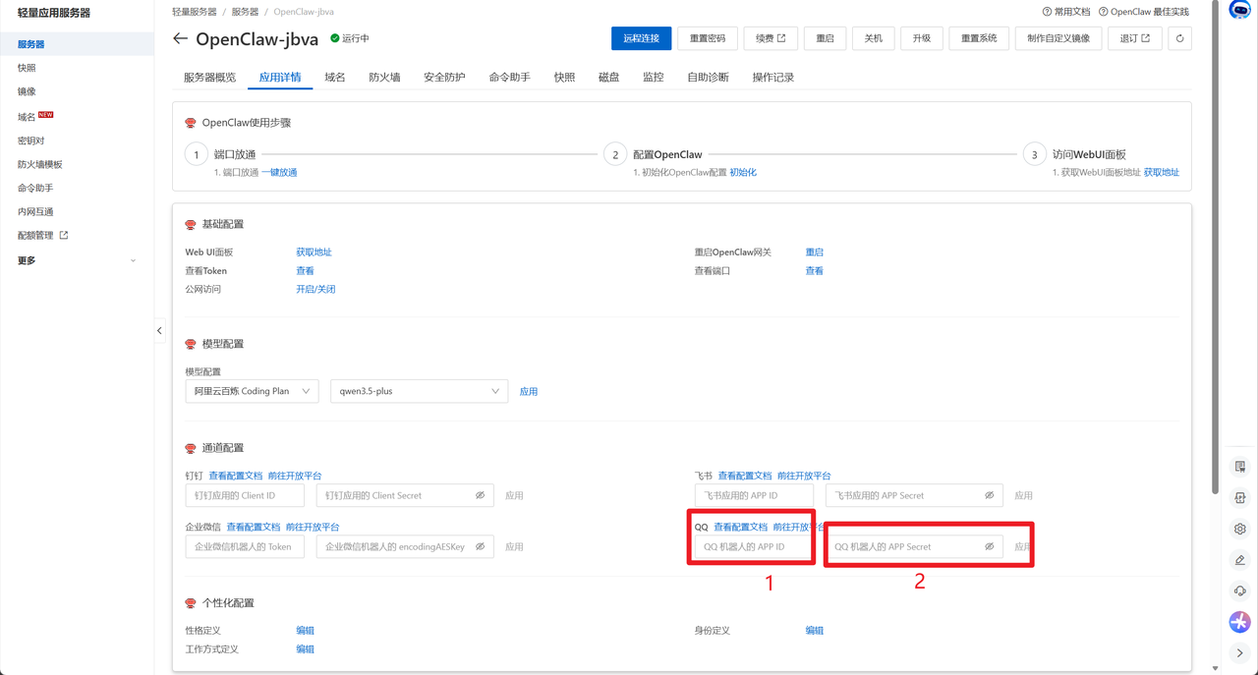Viewport: 1258px width, 675px height.
Task: Open the 阿里云百炼 Coding Plan dropdown
Action: click(x=252, y=391)
